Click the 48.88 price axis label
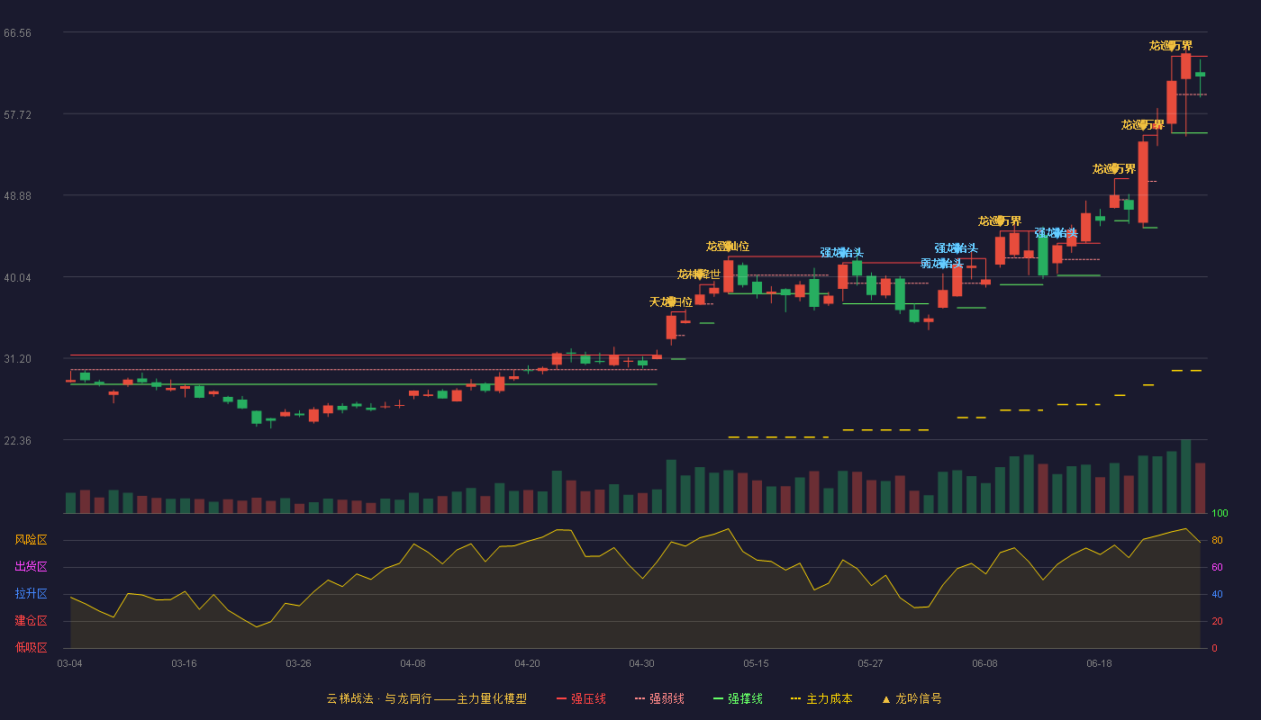This screenshot has height=720, width=1261. 17,195
